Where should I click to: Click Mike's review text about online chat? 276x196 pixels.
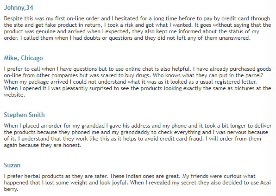[x=137, y=82]
